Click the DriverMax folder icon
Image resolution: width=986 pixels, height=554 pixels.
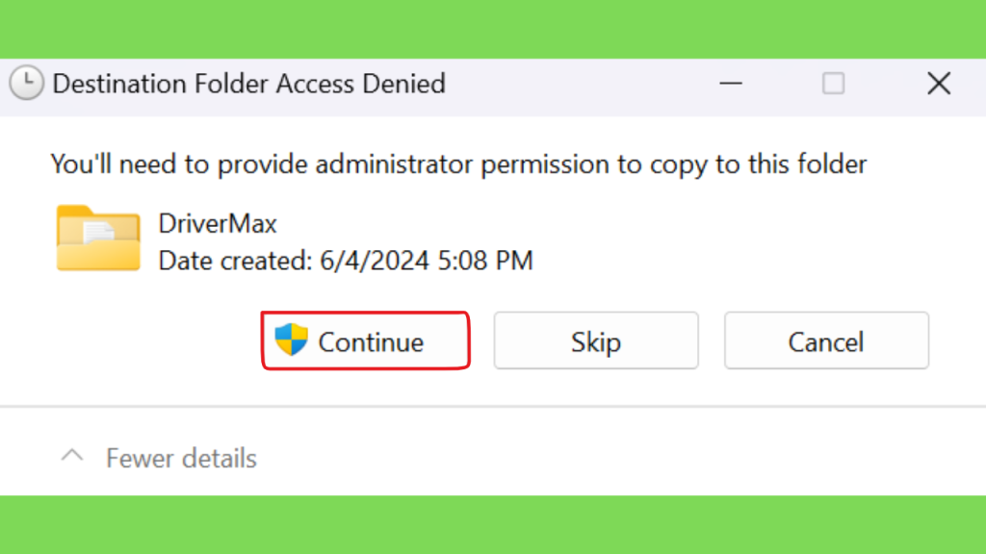tap(98, 239)
